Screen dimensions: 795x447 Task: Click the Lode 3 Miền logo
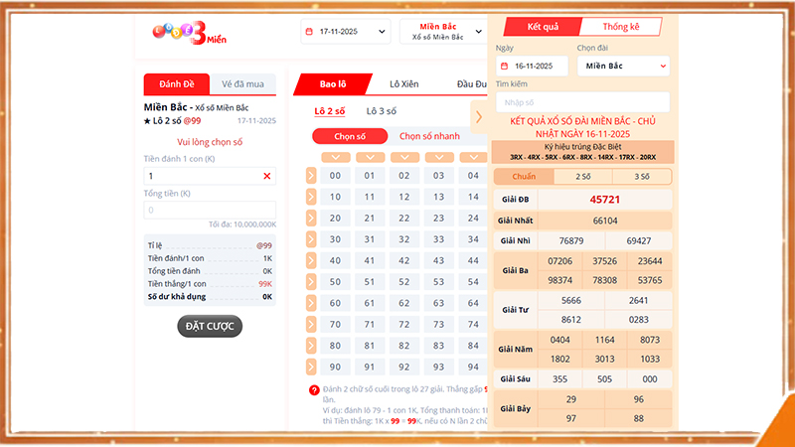[x=190, y=33]
